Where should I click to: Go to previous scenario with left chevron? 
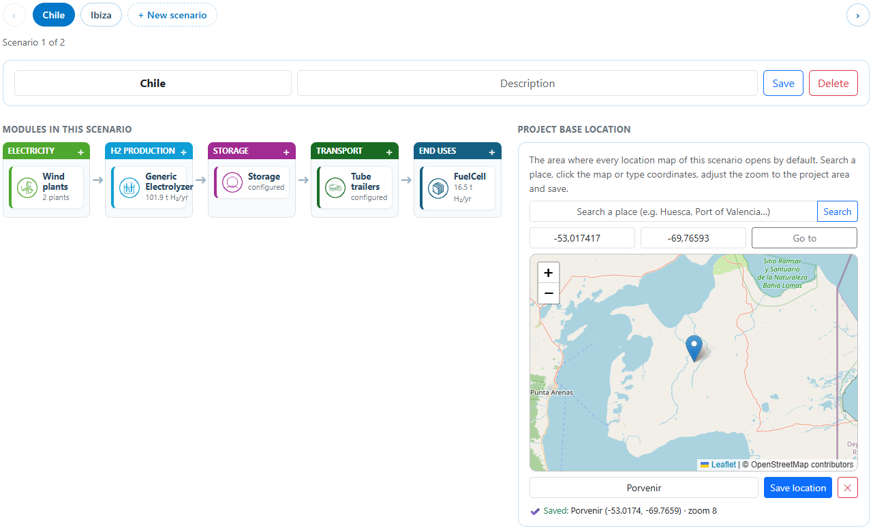(x=14, y=15)
